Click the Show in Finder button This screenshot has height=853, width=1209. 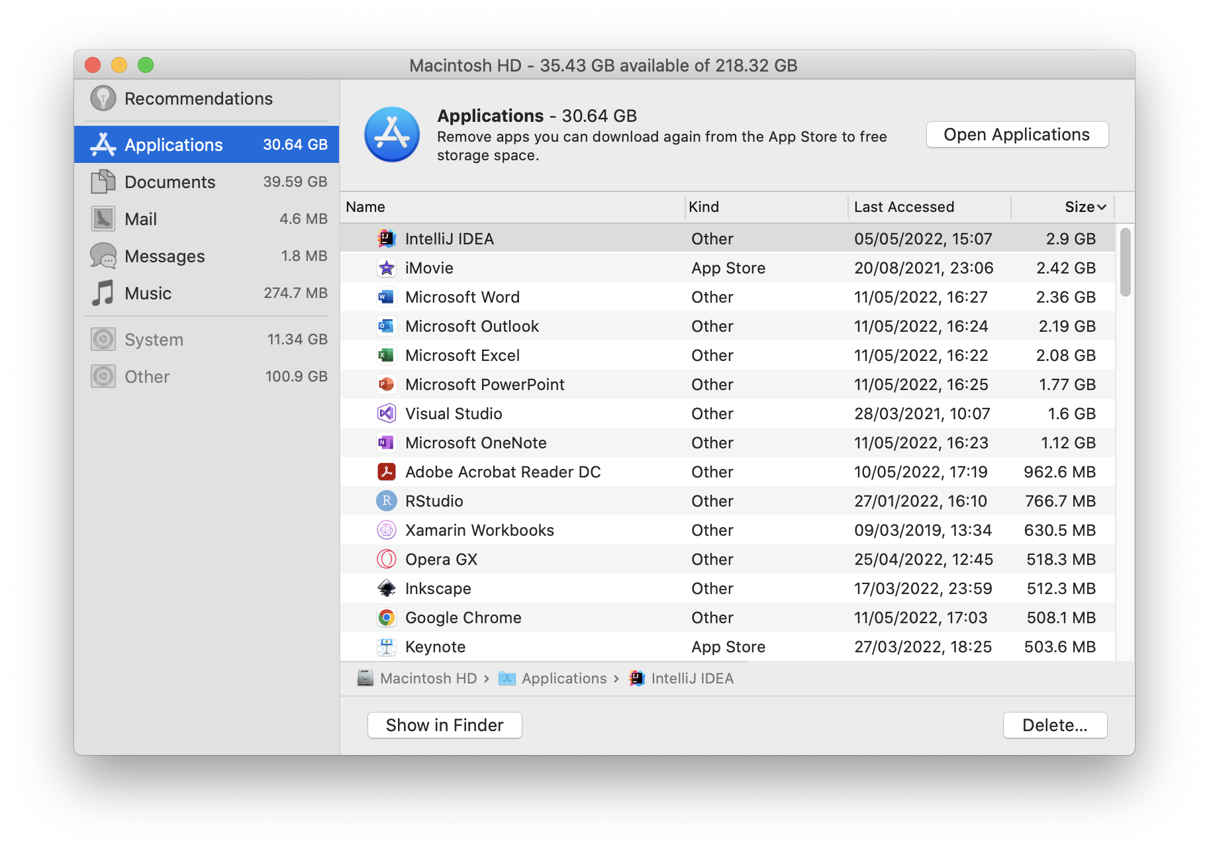(x=445, y=725)
